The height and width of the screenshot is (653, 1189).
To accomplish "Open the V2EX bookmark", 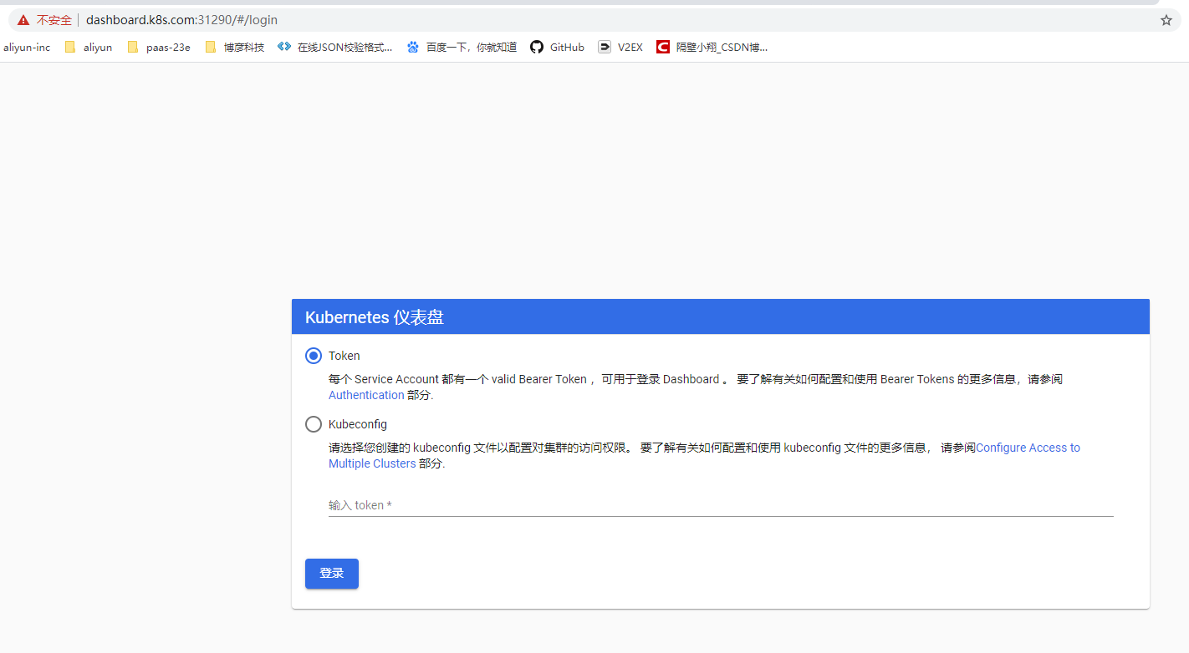I will coord(620,48).
